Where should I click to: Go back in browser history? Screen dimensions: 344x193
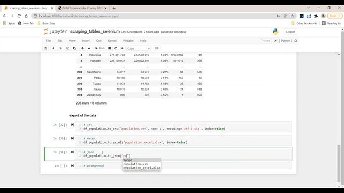coord(5,16)
